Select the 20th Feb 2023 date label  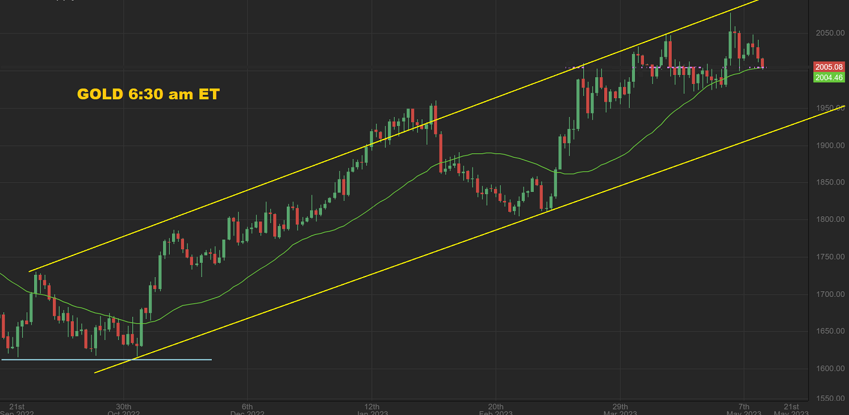tap(496, 410)
